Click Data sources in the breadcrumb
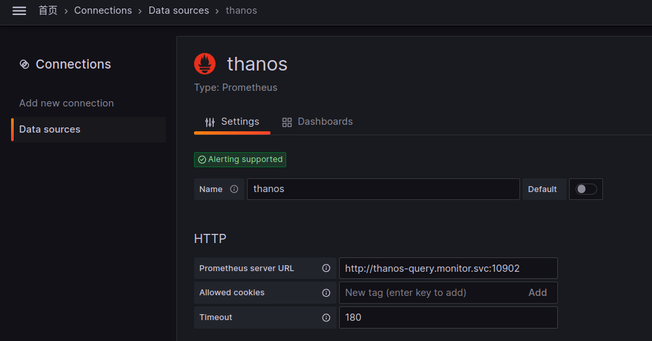Image resolution: width=652 pixels, height=341 pixels. tap(178, 10)
